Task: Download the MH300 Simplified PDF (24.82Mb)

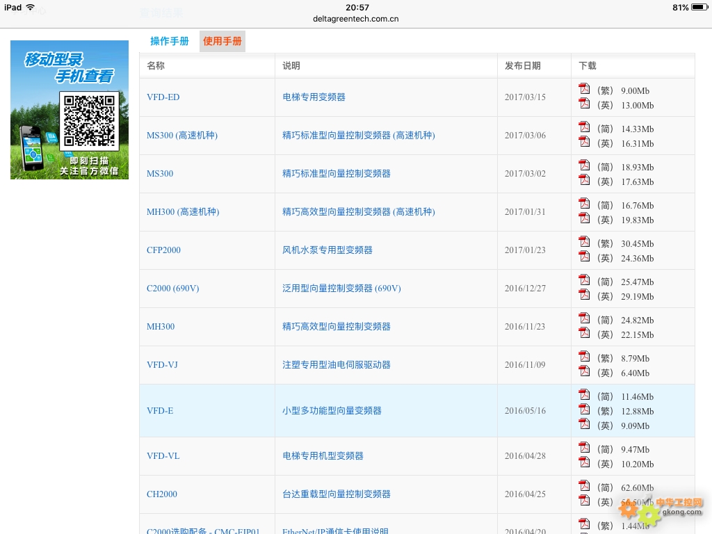Action: tap(584, 318)
